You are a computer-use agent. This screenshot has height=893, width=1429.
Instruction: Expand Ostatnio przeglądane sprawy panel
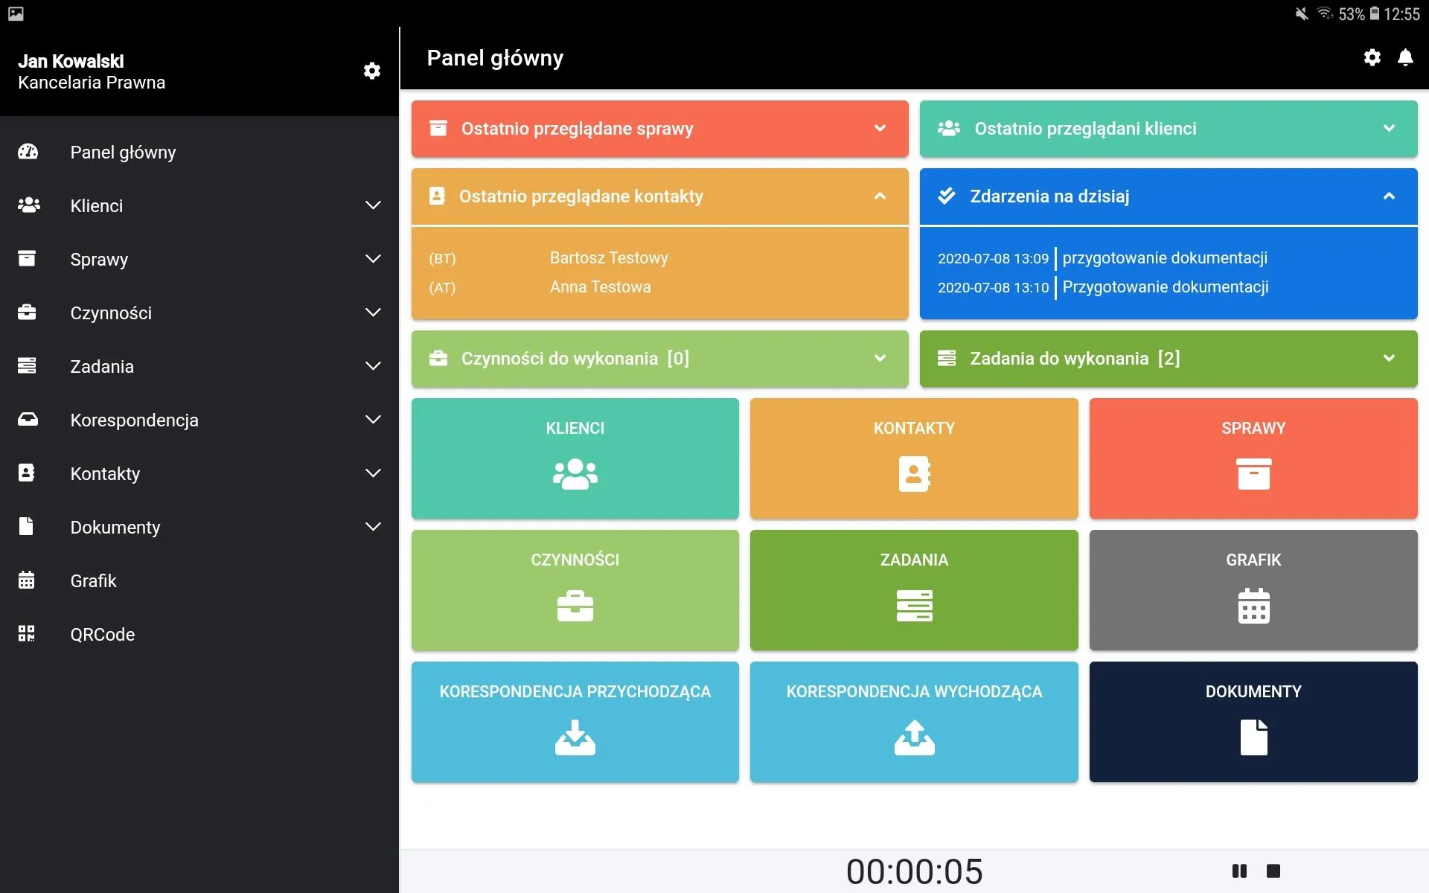(x=660, y=129)
